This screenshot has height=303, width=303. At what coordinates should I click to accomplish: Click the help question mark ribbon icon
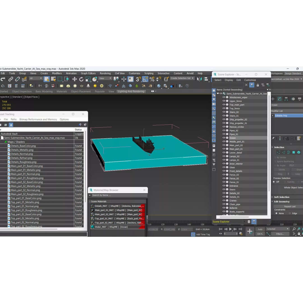click(187, 86)
